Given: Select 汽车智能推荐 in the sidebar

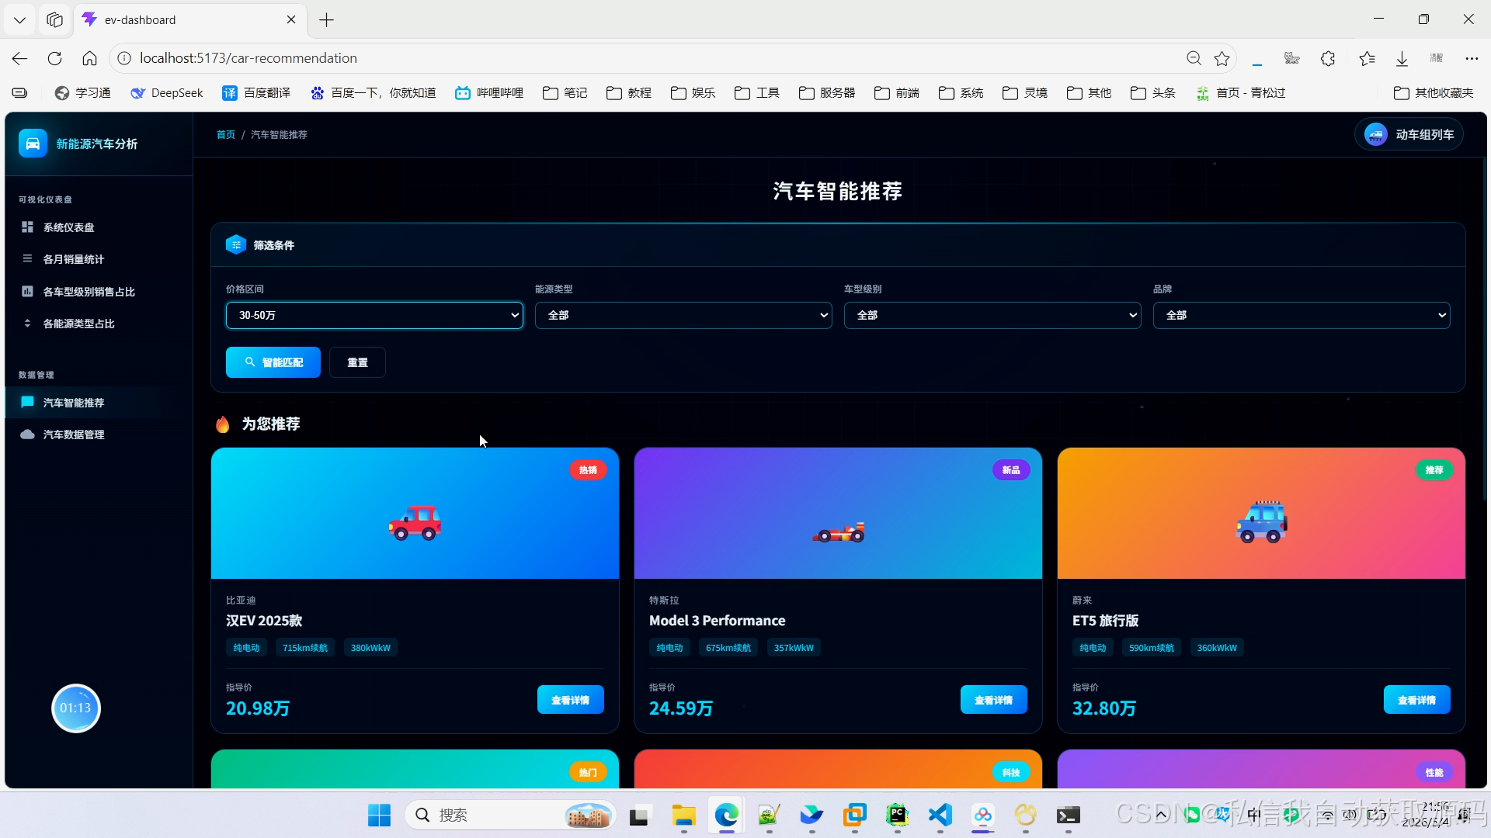Looking at the screenshot, I should pyautogui.click(x=99, y=403).
